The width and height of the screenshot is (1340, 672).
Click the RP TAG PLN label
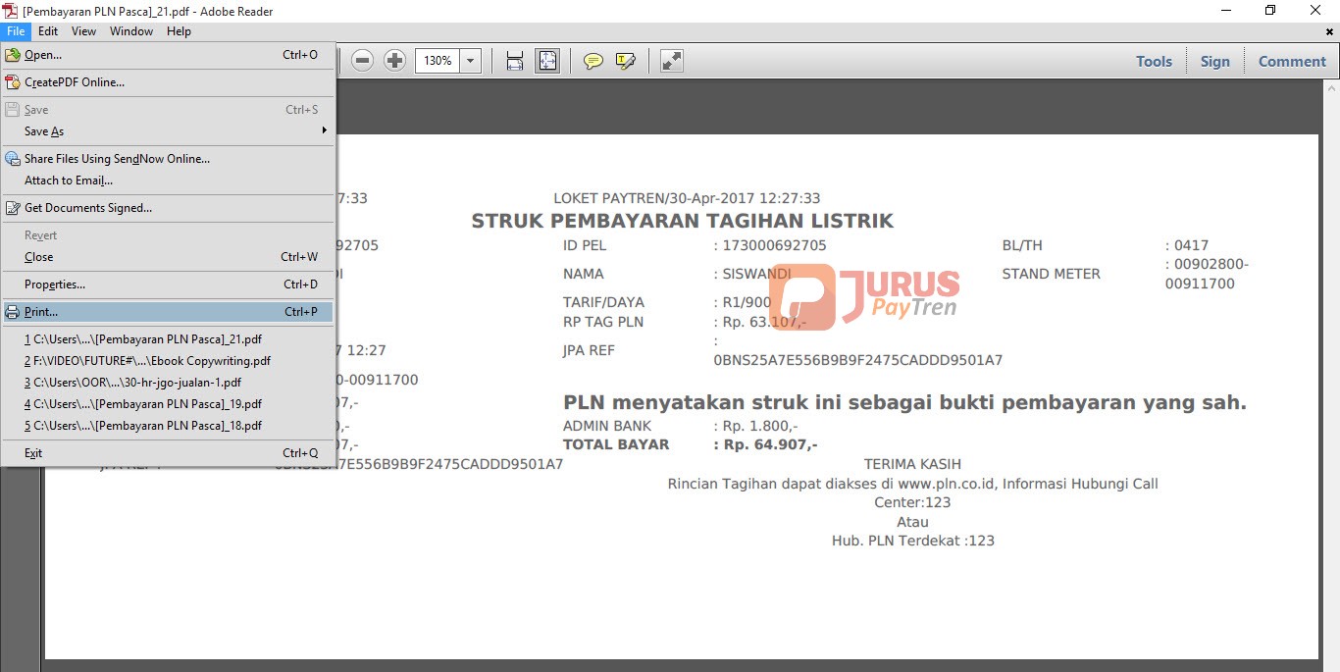click(603, 322)
